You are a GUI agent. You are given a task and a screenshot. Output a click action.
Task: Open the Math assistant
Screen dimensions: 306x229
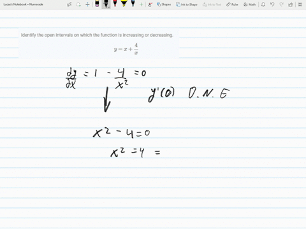[x=249, y=4]
